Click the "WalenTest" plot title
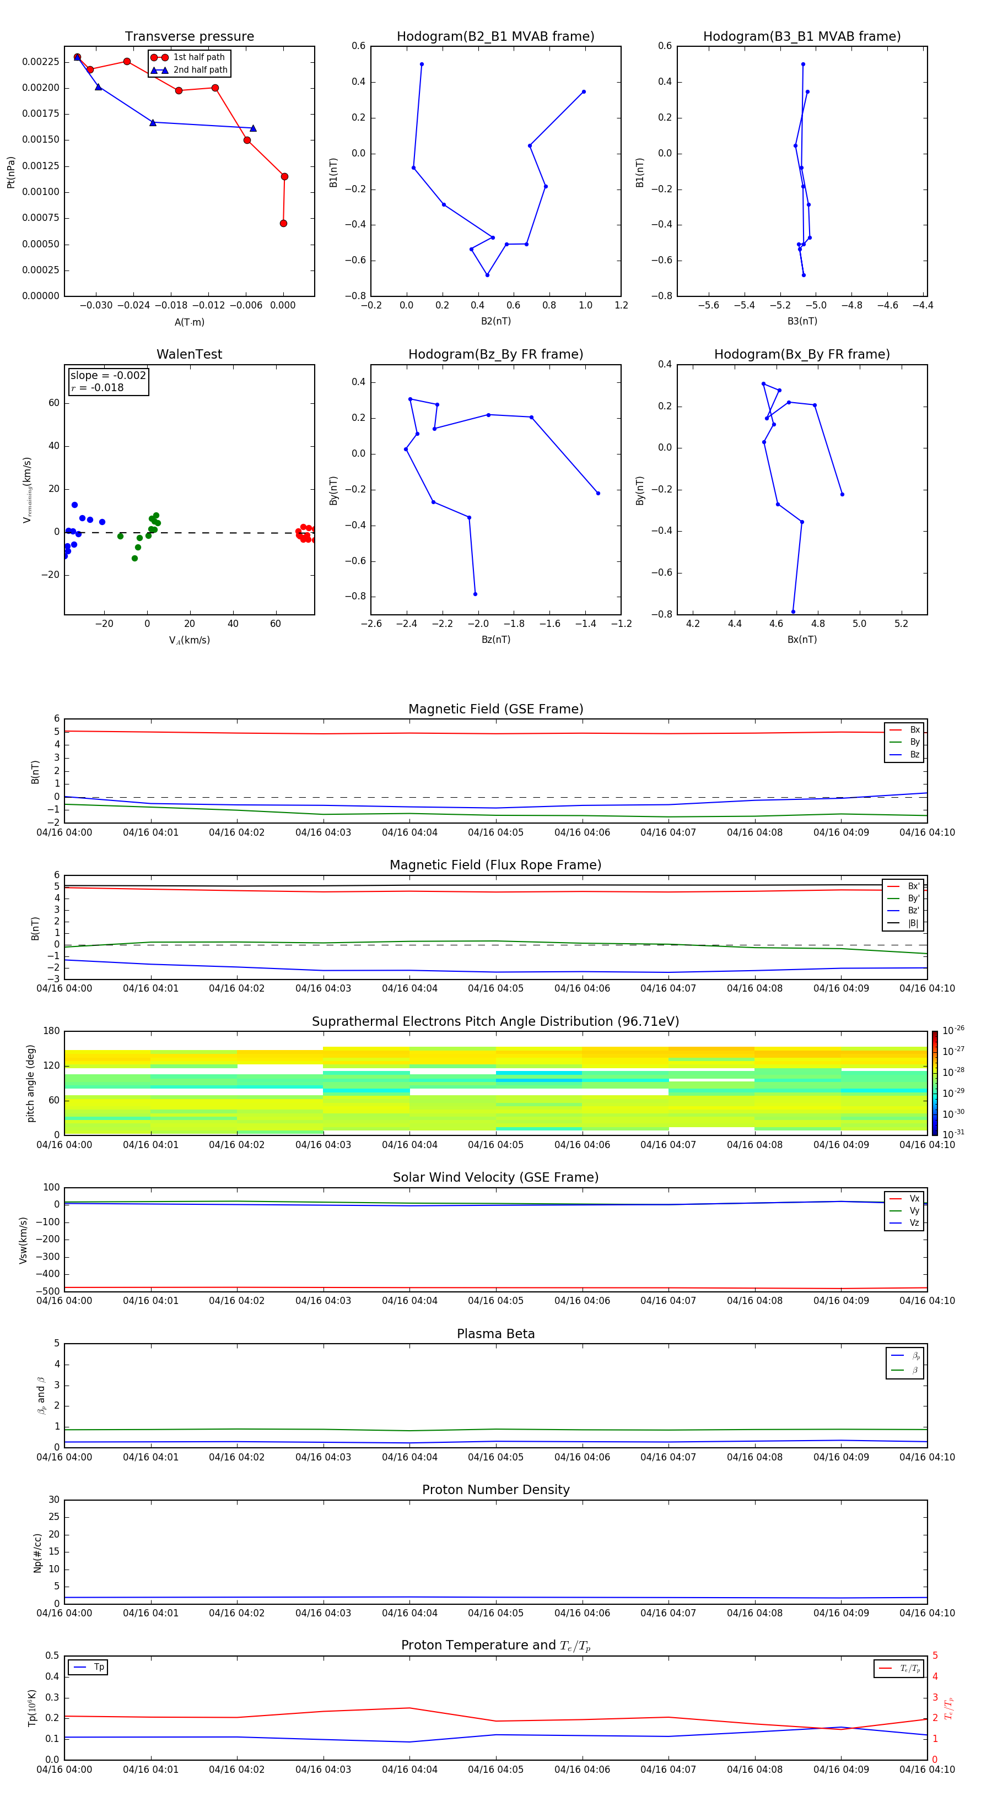Viewport: 992px width, 1818px height. click(189, 354)
